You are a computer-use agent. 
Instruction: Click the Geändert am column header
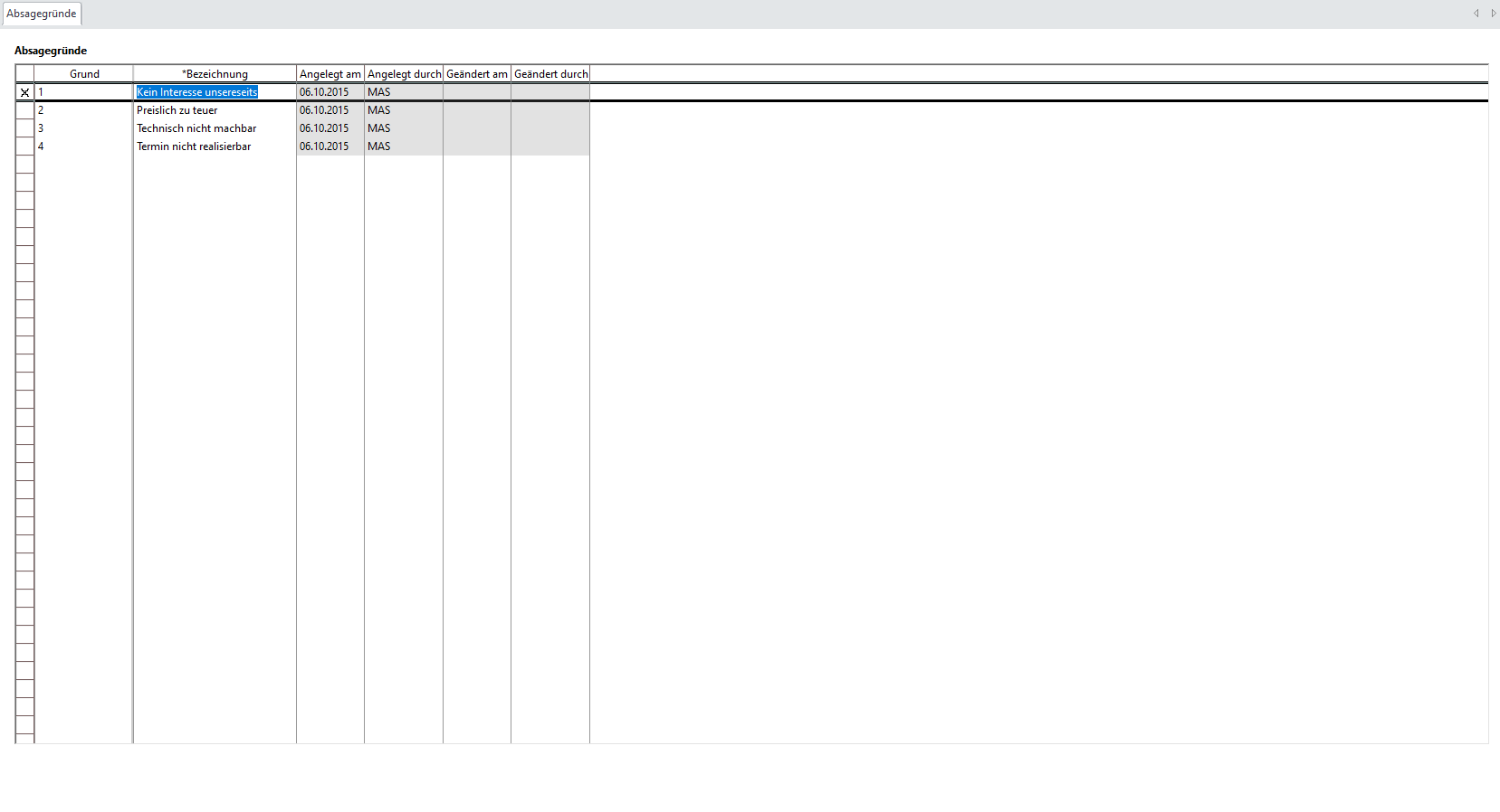(x=477, y=74)
